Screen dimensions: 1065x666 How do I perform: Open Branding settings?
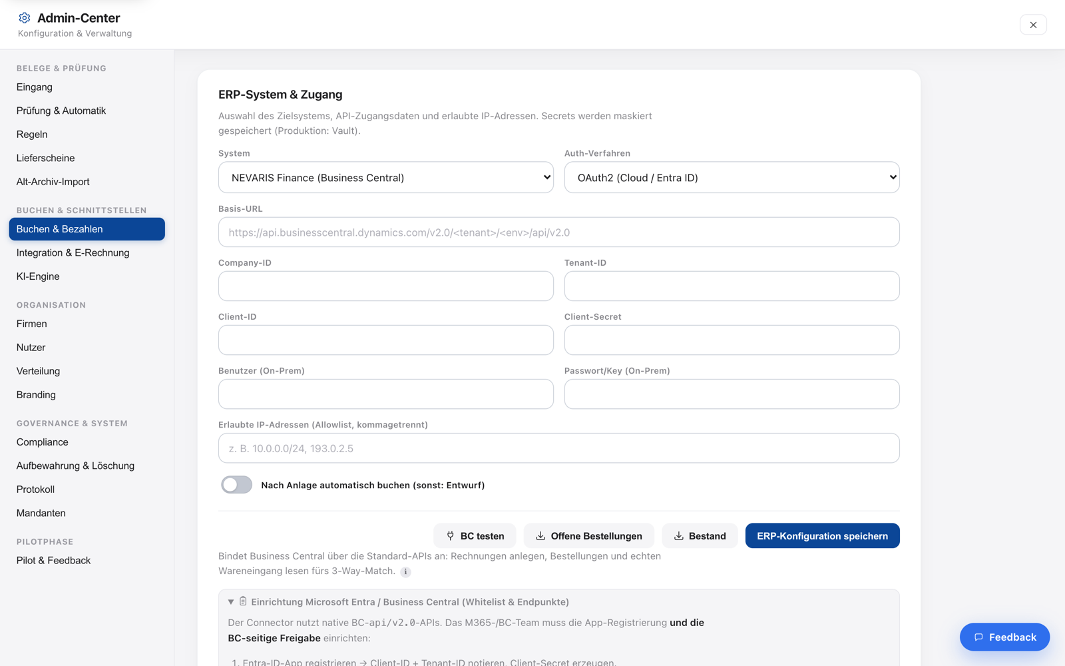click(x=87, y=395)
